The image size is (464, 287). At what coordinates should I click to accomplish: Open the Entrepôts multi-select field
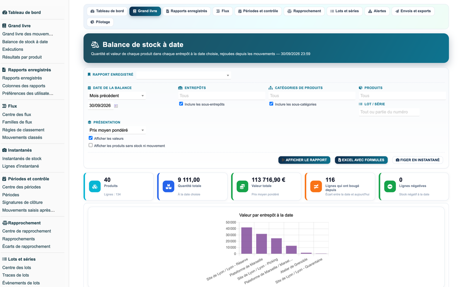(x=222, y=96)
